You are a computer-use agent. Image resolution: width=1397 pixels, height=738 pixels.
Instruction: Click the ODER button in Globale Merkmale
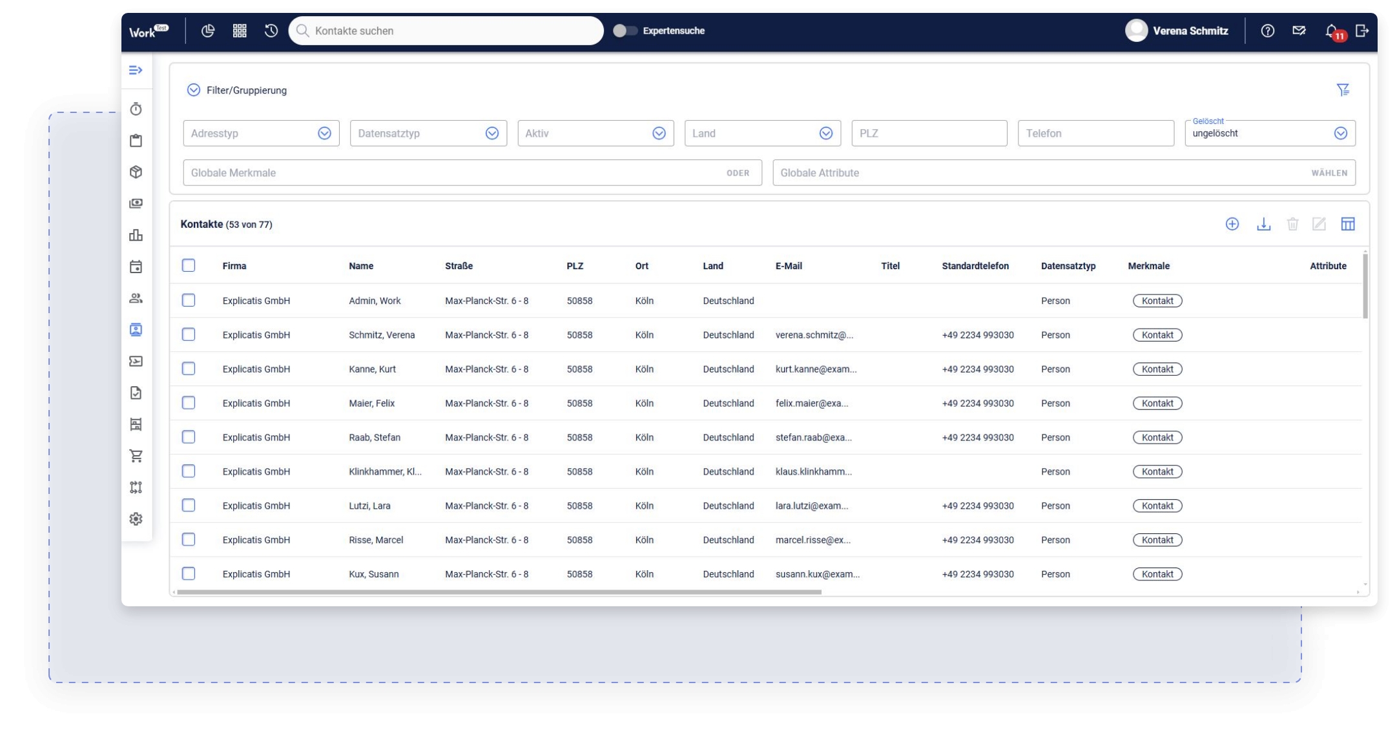[738, 173]
